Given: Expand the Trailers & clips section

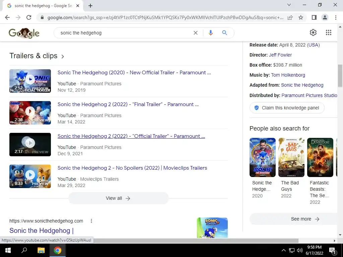Looking at the screenshot, I should 37,56.
